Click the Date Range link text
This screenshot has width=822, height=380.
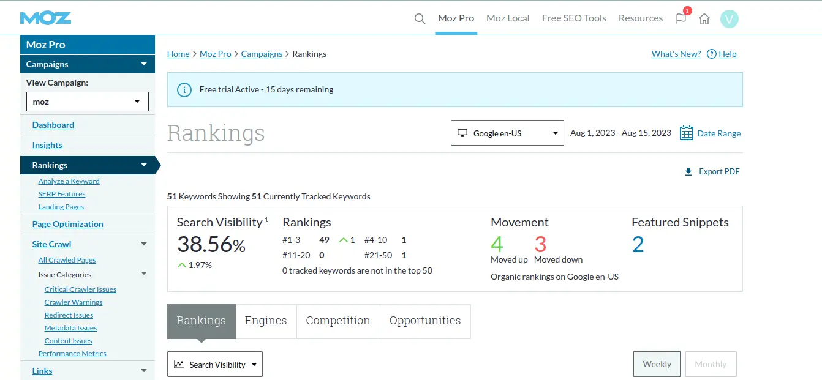[719, 133]
